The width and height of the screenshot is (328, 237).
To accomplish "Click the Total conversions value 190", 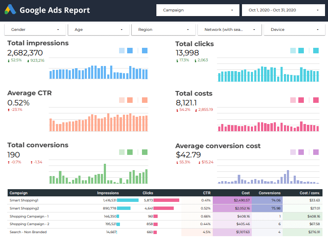I will (14, 155).
